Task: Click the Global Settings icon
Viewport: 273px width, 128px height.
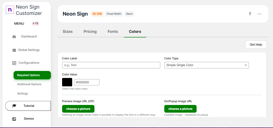Action: click(14, 50)
